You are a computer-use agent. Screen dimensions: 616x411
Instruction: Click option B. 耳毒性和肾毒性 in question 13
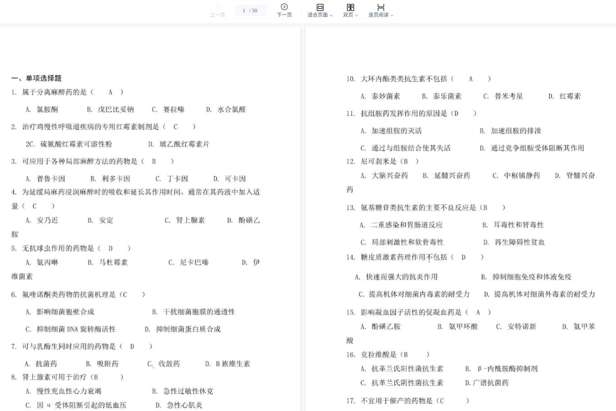coord(513,225)
